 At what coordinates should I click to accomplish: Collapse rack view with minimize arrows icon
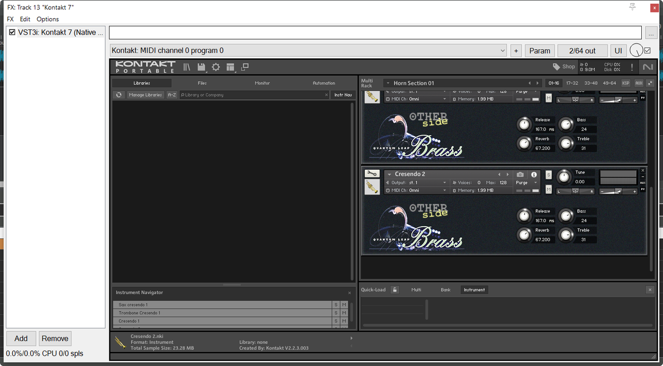(650, 83)
